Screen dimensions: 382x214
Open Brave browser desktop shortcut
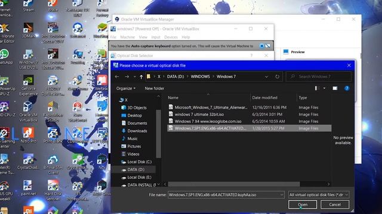(x=53, y=6)
